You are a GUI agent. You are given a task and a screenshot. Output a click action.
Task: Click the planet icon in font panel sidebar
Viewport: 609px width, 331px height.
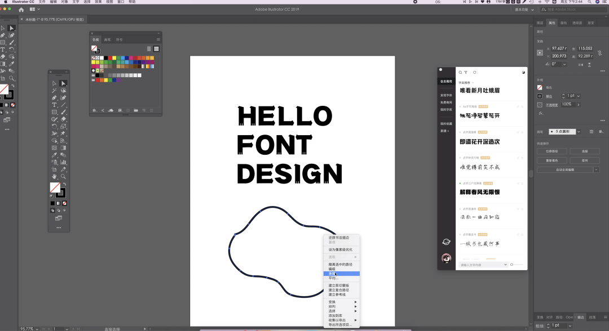point(446,241)
